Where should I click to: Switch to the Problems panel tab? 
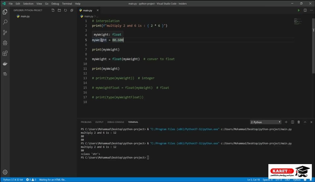click(86, 122)
